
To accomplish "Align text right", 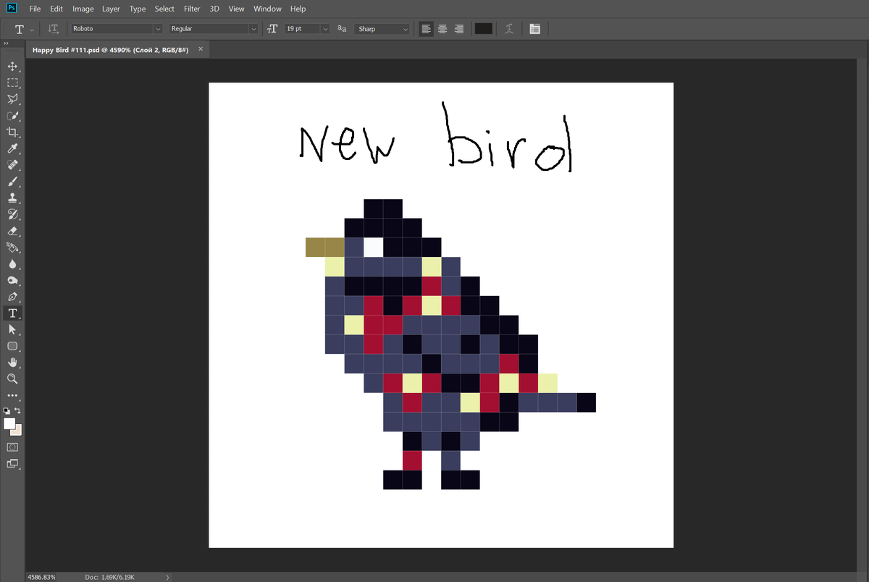I will click(459, 29).
